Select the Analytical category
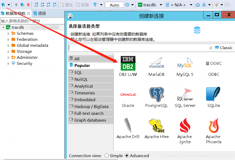The width and height of the screenshot is (235, 160). click(x=91, y=86)
